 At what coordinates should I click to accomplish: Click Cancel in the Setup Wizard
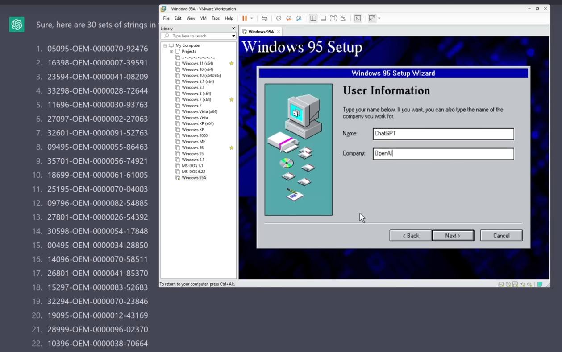tap(501, 236)
